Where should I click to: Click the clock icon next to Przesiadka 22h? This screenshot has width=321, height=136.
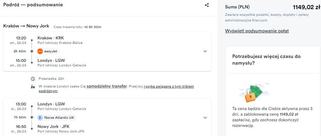click(32, 79)
